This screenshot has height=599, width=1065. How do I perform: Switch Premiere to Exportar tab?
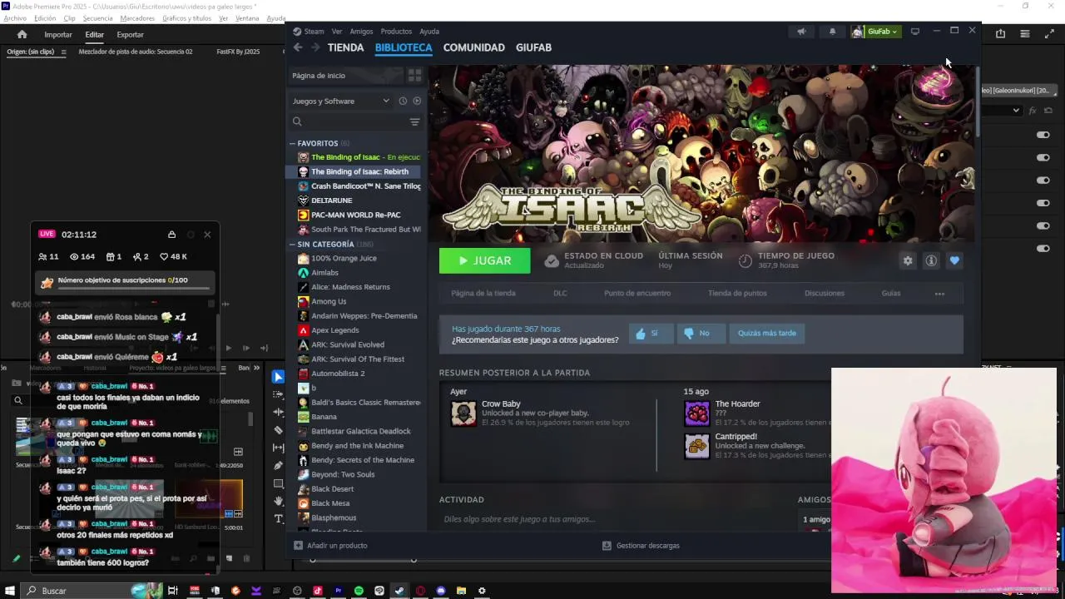130,34
